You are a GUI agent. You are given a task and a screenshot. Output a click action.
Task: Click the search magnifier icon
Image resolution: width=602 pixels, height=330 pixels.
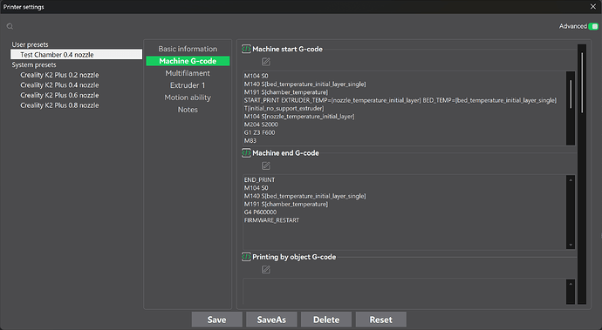pos(10,26)
